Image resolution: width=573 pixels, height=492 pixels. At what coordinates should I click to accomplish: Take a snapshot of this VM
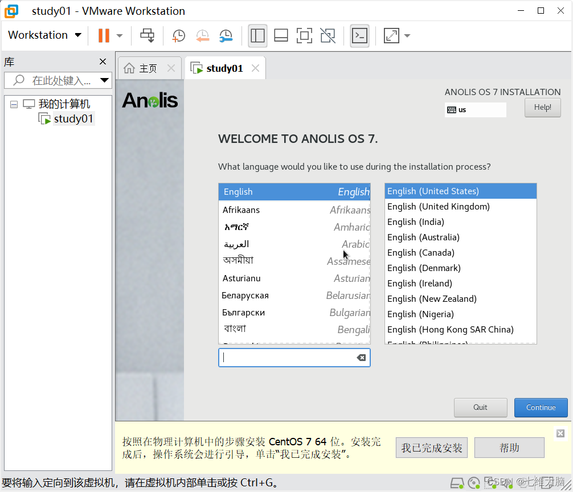(x=179, y=36)
